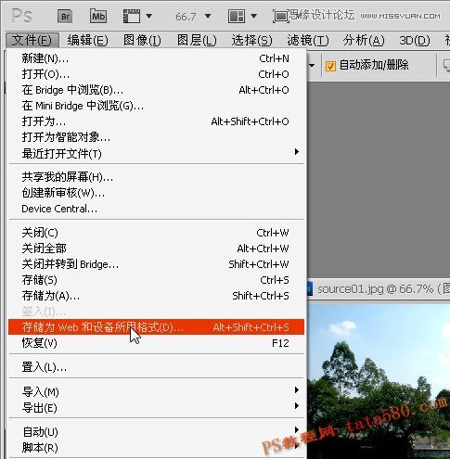Expand the arrange documents dropdown arrow
450x459 pixels.
click(x=253, y=16)
